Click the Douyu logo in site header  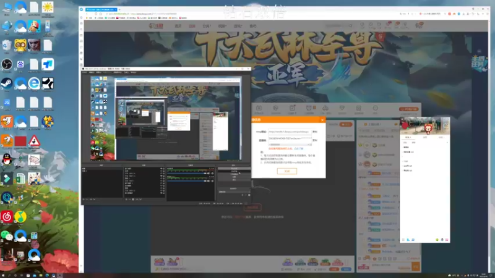point(156,26)
